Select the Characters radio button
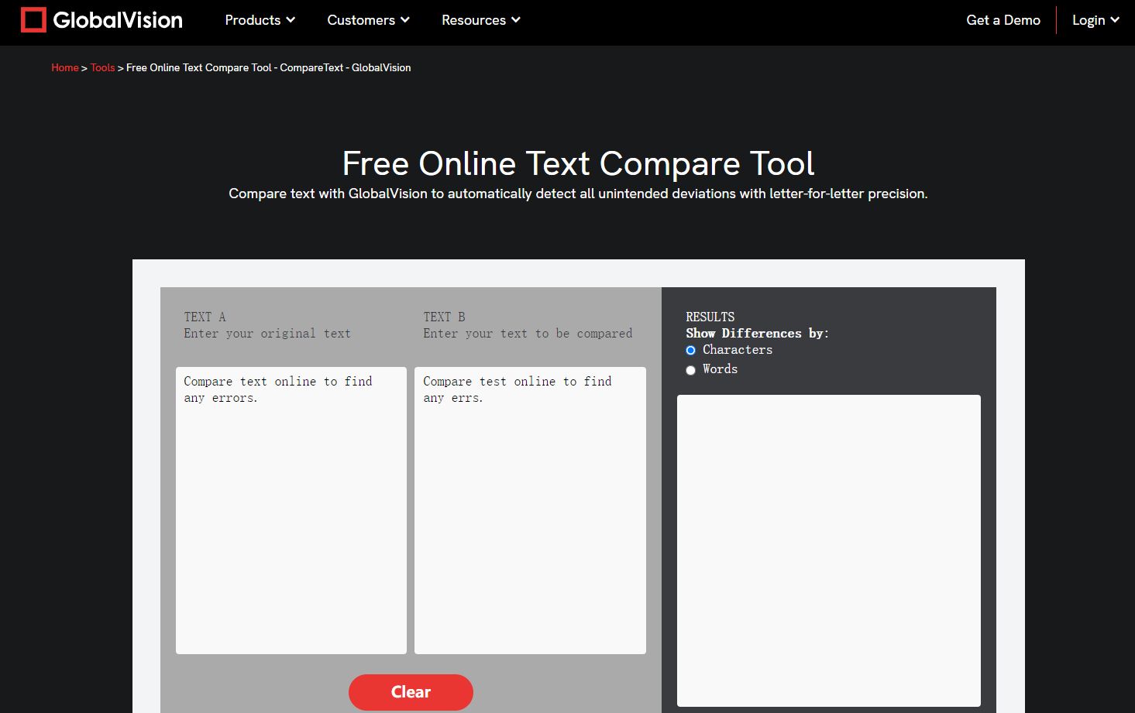Viewport: 1135px width, 713px height. pyautogui.click(x=690, y=351)
